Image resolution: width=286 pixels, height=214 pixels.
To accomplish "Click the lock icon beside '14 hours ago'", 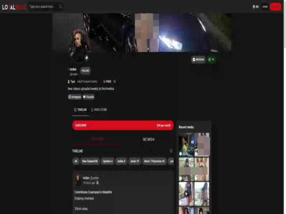I will coord(97,183).
